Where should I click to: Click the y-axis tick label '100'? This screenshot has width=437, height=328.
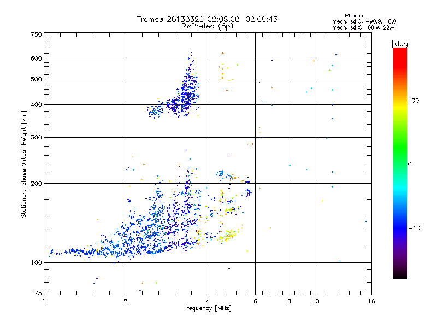point(36,263)
